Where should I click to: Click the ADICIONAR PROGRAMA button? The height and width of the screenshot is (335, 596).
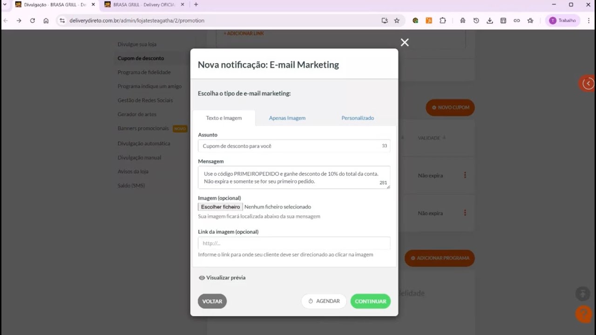click(x=440, y=258)
